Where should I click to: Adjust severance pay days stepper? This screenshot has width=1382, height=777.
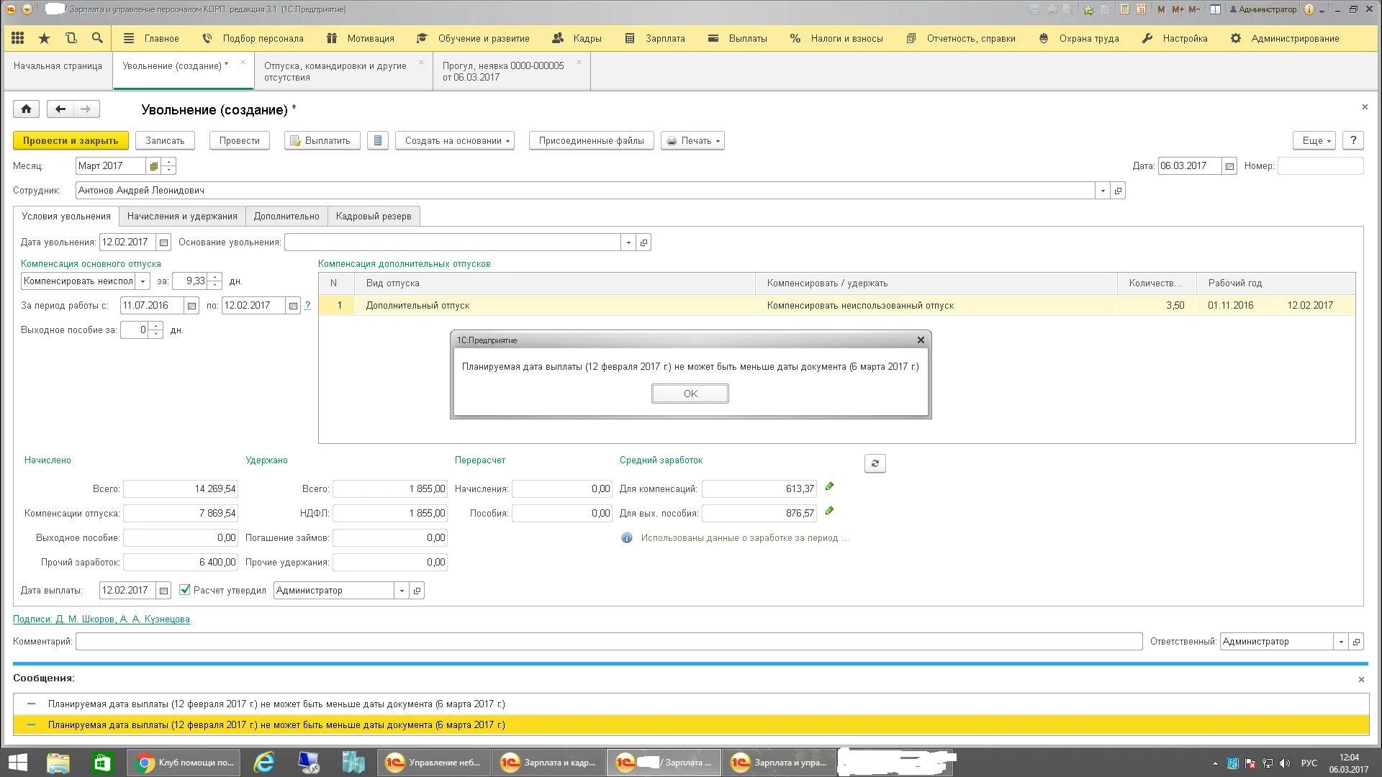(x=155, y=330)
